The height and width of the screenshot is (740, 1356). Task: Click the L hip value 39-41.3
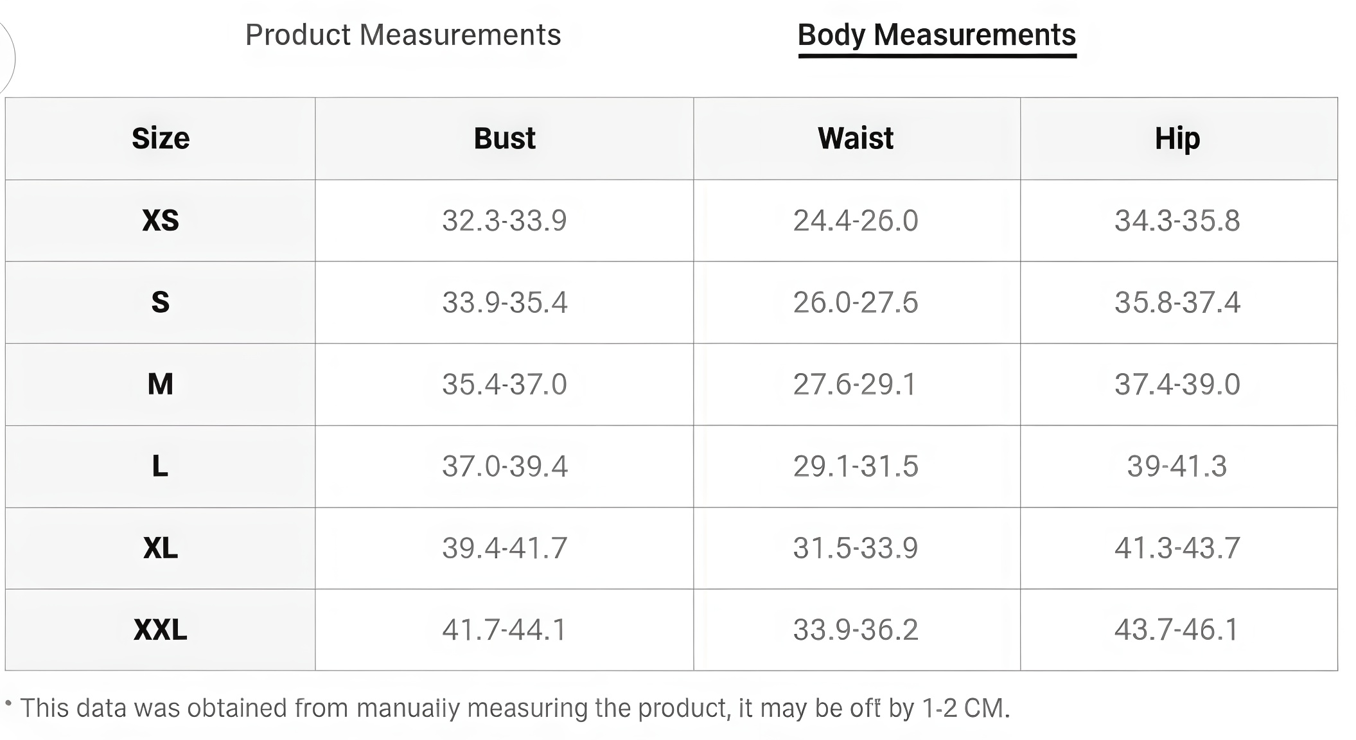pos(1177,466)
